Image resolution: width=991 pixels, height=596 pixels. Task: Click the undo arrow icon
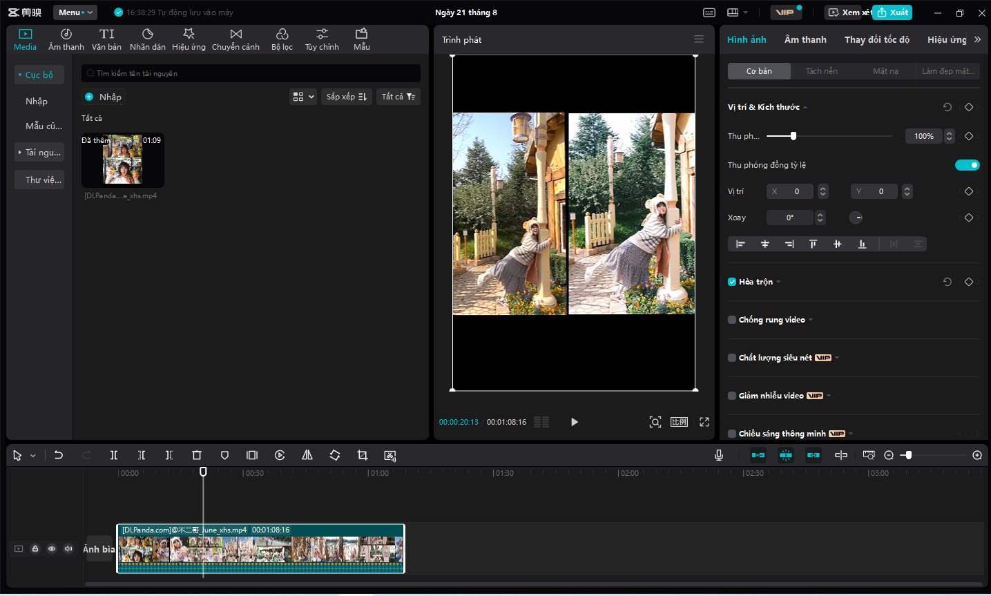[x=59, y=455]
